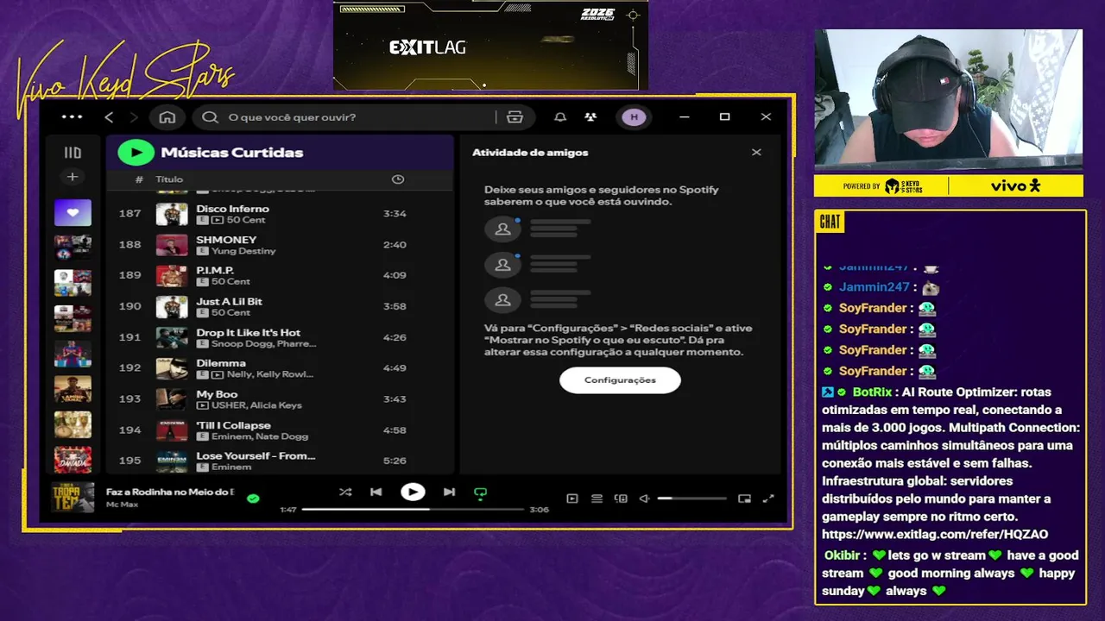Select the song 'Lose Yourself - From...'
Screen dimensions: 1105x621
(x=256, y=456)
